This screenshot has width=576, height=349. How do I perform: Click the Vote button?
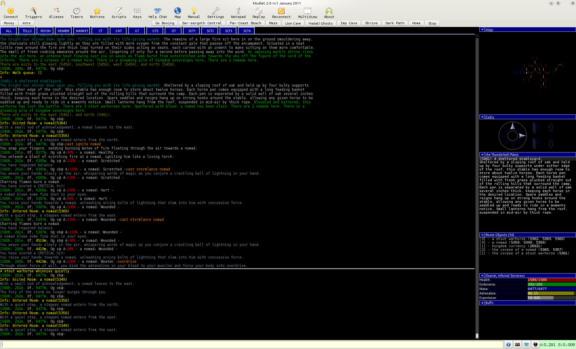(26, 23)
